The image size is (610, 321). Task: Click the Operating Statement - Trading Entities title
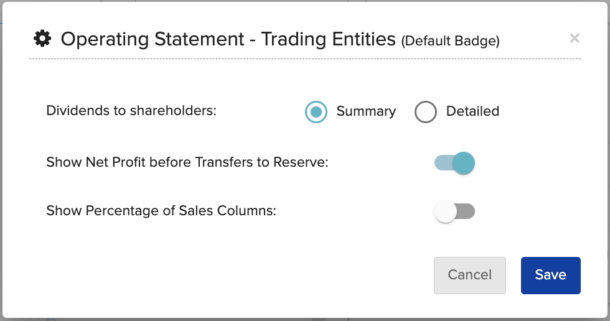[x=228, y=39]
